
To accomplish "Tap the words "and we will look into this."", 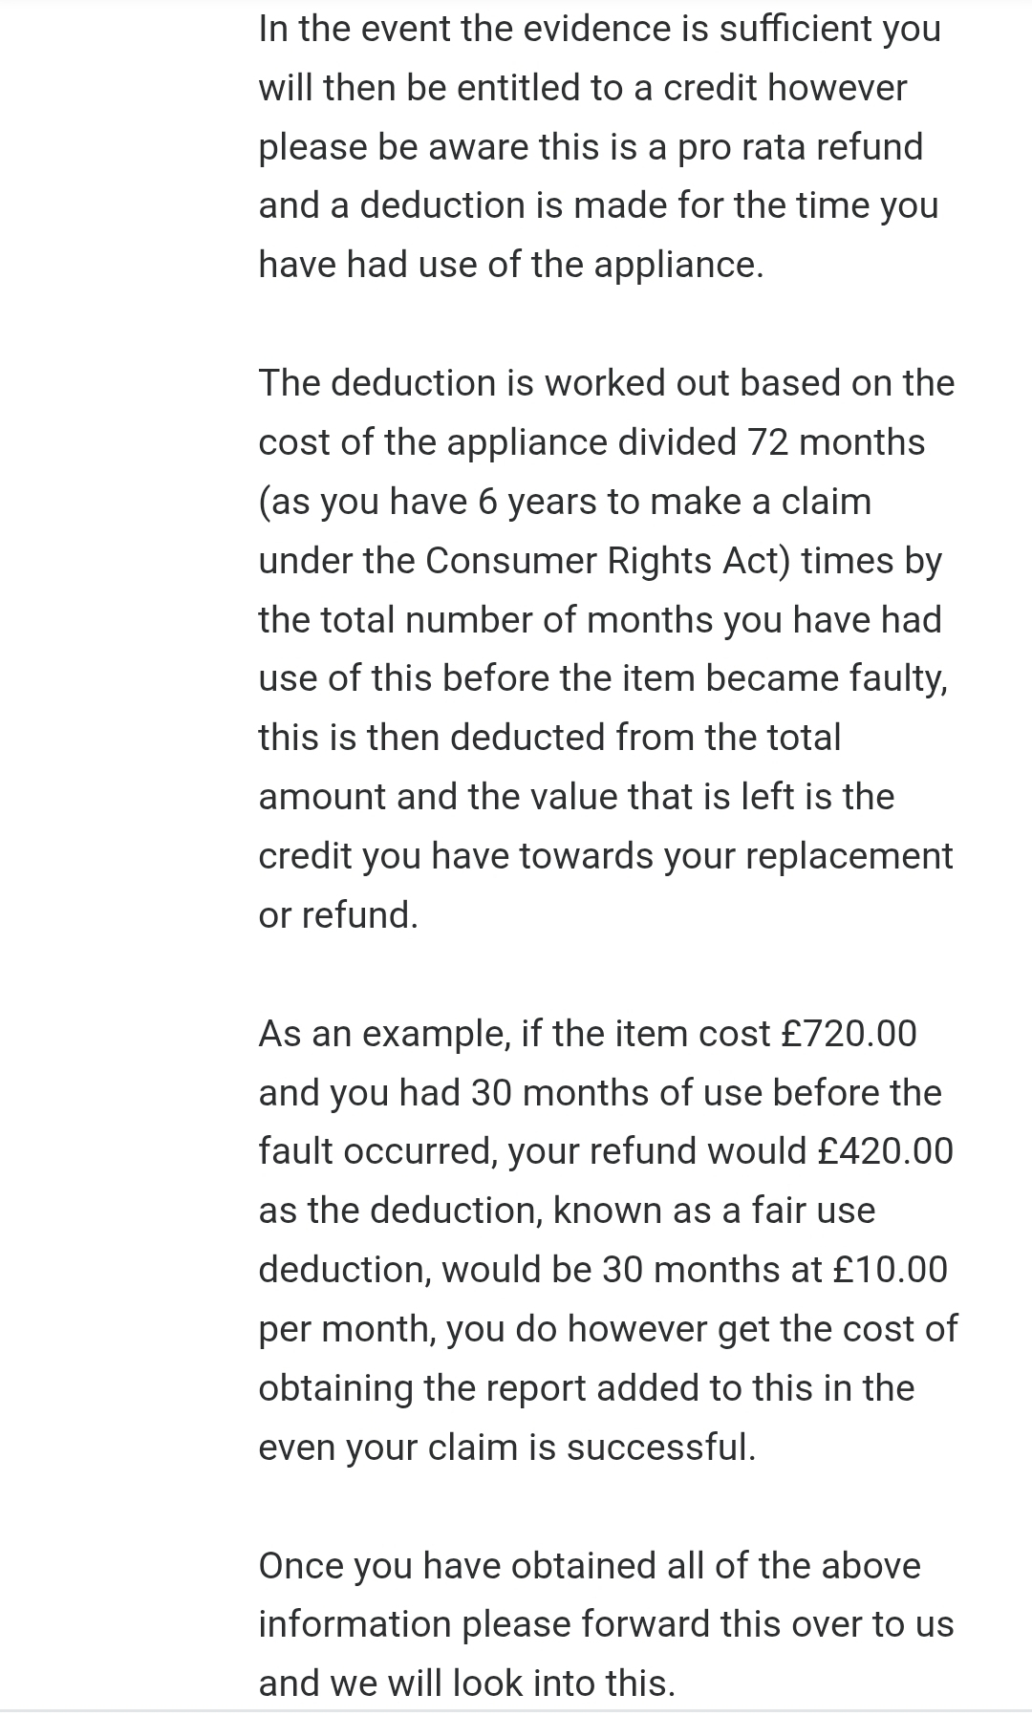I will coord(466,1684).
